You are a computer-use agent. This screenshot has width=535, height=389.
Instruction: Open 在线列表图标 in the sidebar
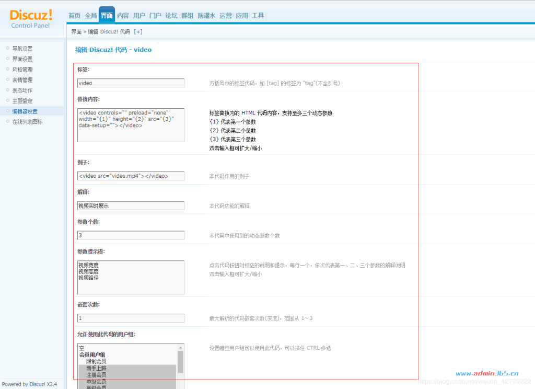[x=27, y=122]
